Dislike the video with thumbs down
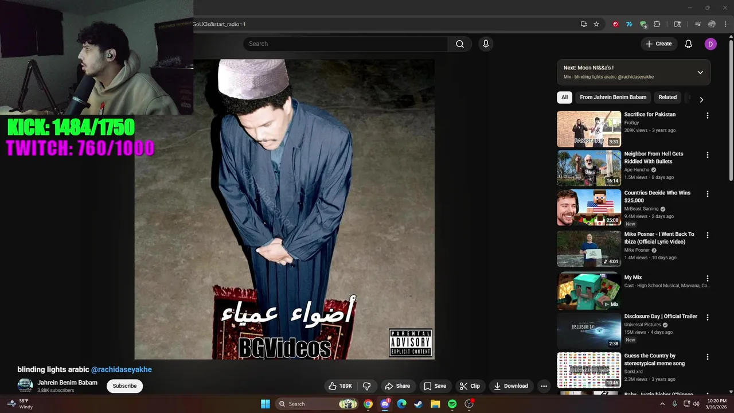 (367, 386)
